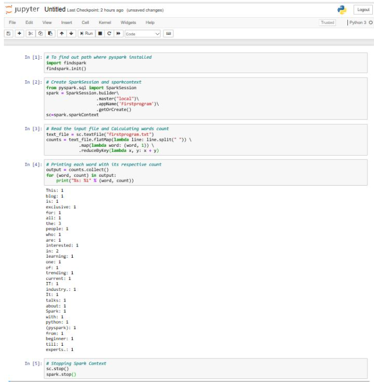Screen dimensions: 374x384
Task: Click the 'firstprogram.txt' string in code
Action: (129, 134)
